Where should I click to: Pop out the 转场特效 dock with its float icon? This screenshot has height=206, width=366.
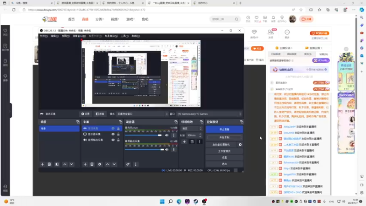click(x=201, y=122)
